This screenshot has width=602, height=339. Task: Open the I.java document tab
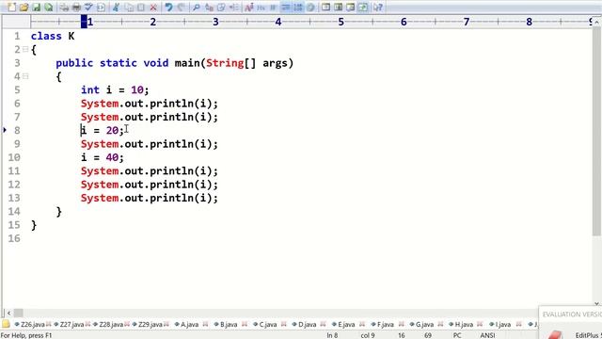[x=503, y=324]
